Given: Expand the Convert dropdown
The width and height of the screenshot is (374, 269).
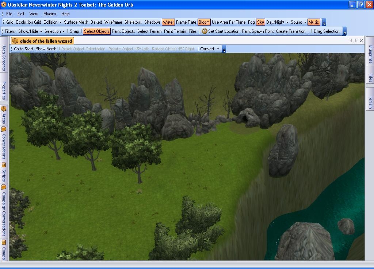Looking at the screenshot, I should tap(210, 49).
